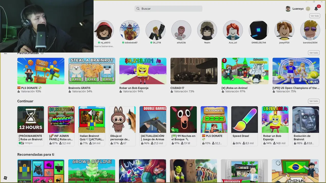Open friend avatar Dil_2718
The image size is (326, 183).
pos(155,30)
